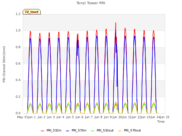This screenshot has width=182, height=136.
Task: Click the 1.2 y-axis tick label
Action: tap(18, 14)
